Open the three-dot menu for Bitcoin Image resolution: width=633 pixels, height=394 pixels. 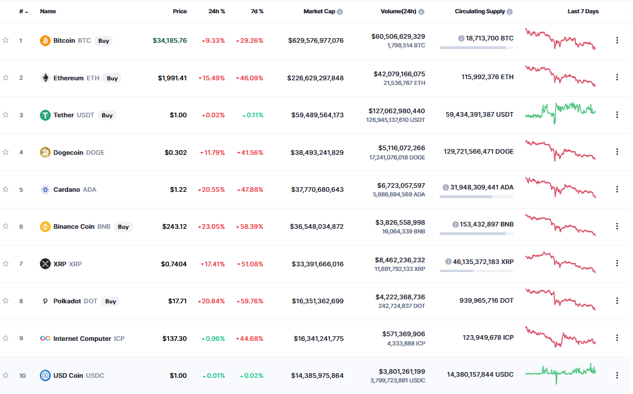point(617,40)
